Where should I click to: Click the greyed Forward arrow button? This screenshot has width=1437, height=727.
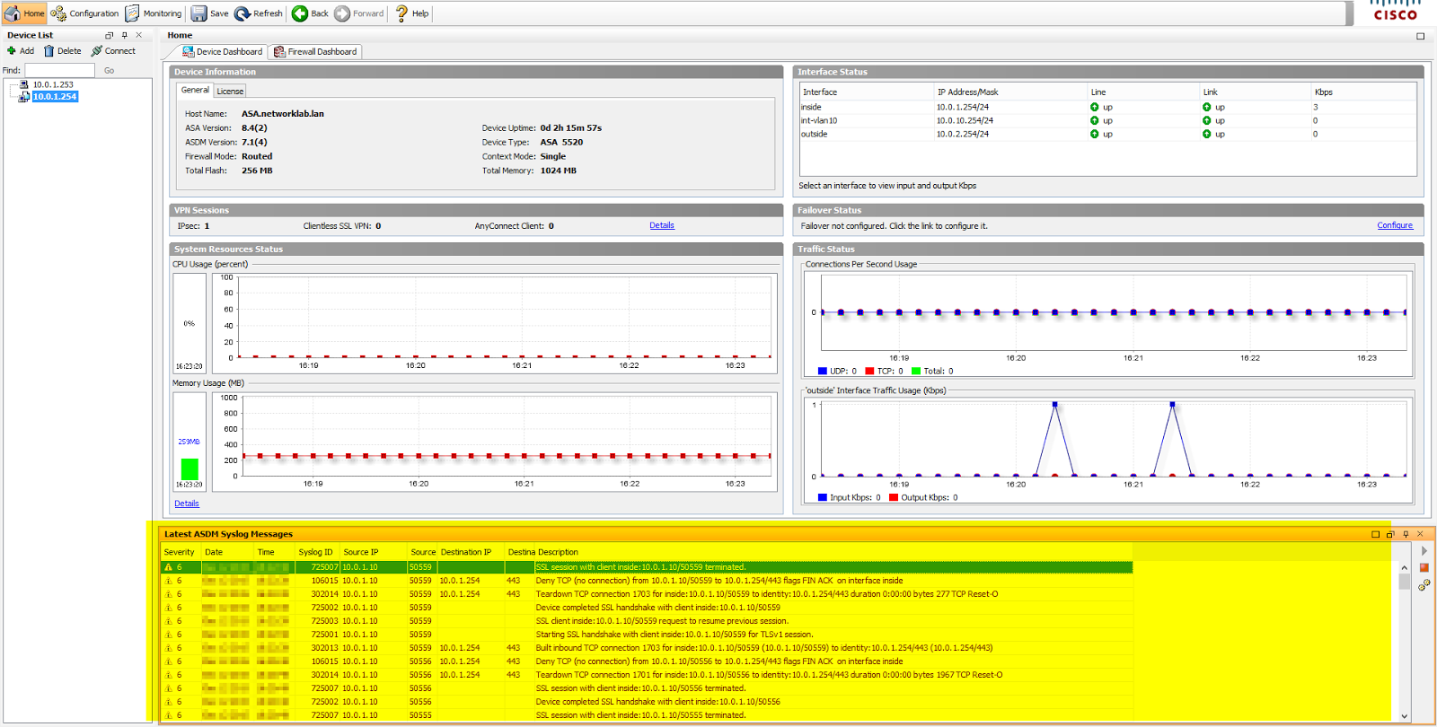pyautogui.click(x=359, y=13)
